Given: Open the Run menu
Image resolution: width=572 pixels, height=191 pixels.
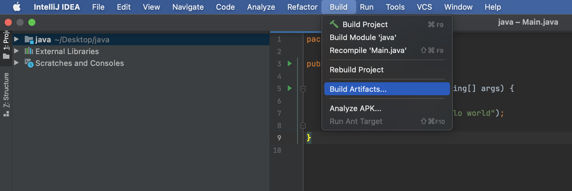Looking at the screenshot, I should tap(366, 7).
